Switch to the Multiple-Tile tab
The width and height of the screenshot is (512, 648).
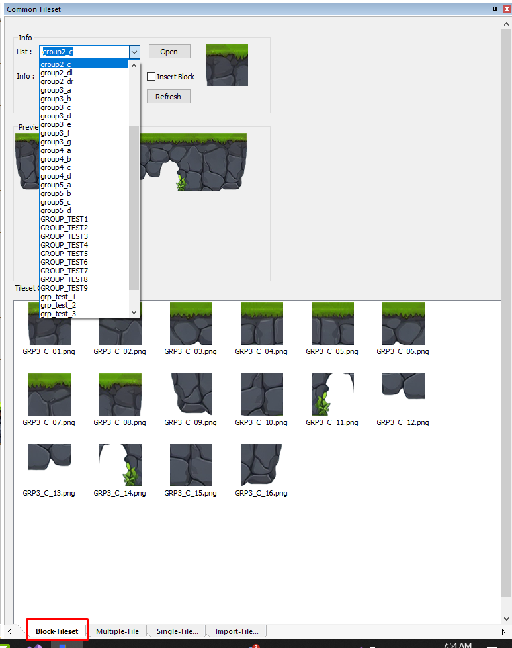click(117, 631)
